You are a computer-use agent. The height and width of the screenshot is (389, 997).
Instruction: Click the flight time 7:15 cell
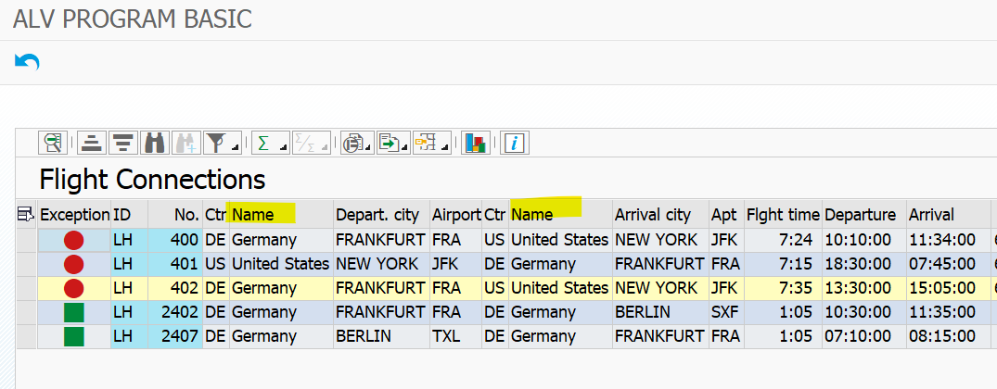coord(784,264)
